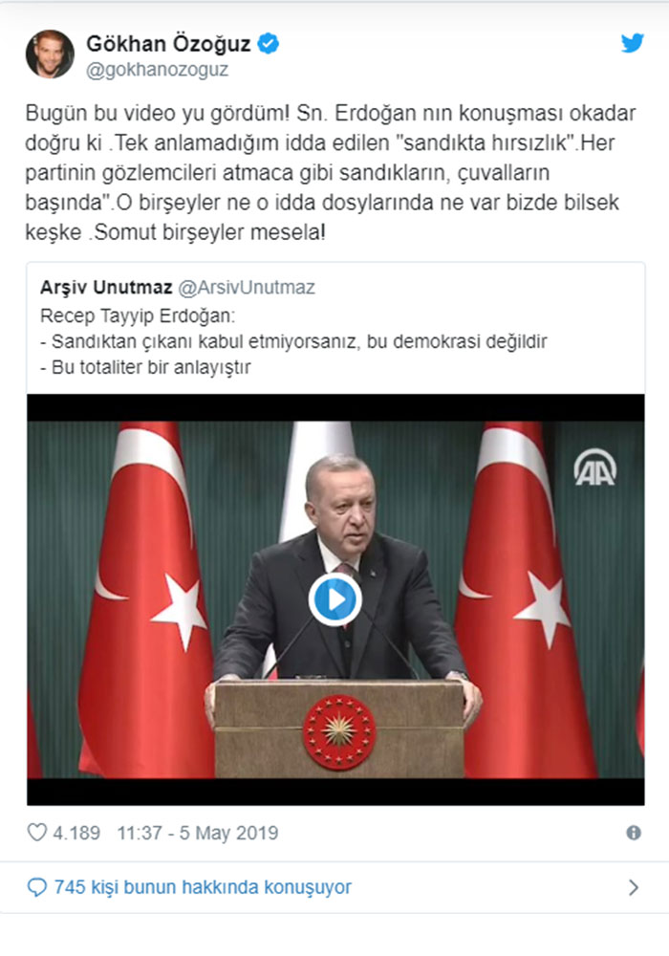
Task: Open the Gökhan Özoğuz display name
Action: point(169,43)
